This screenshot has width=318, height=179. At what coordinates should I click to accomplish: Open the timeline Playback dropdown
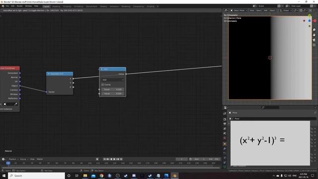pos(13,159)
